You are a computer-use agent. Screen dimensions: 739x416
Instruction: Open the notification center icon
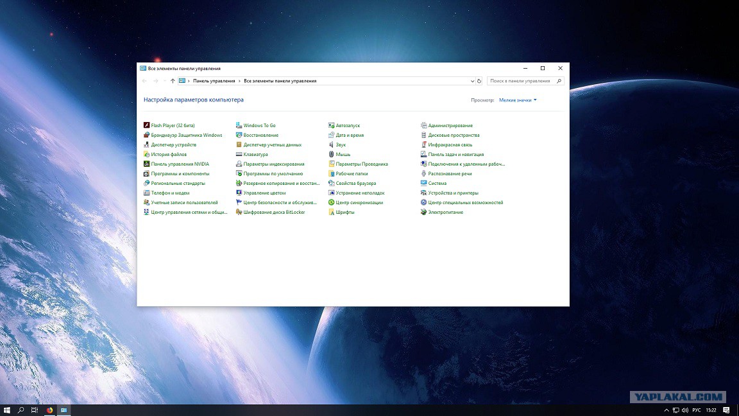(x=726, y=410)
